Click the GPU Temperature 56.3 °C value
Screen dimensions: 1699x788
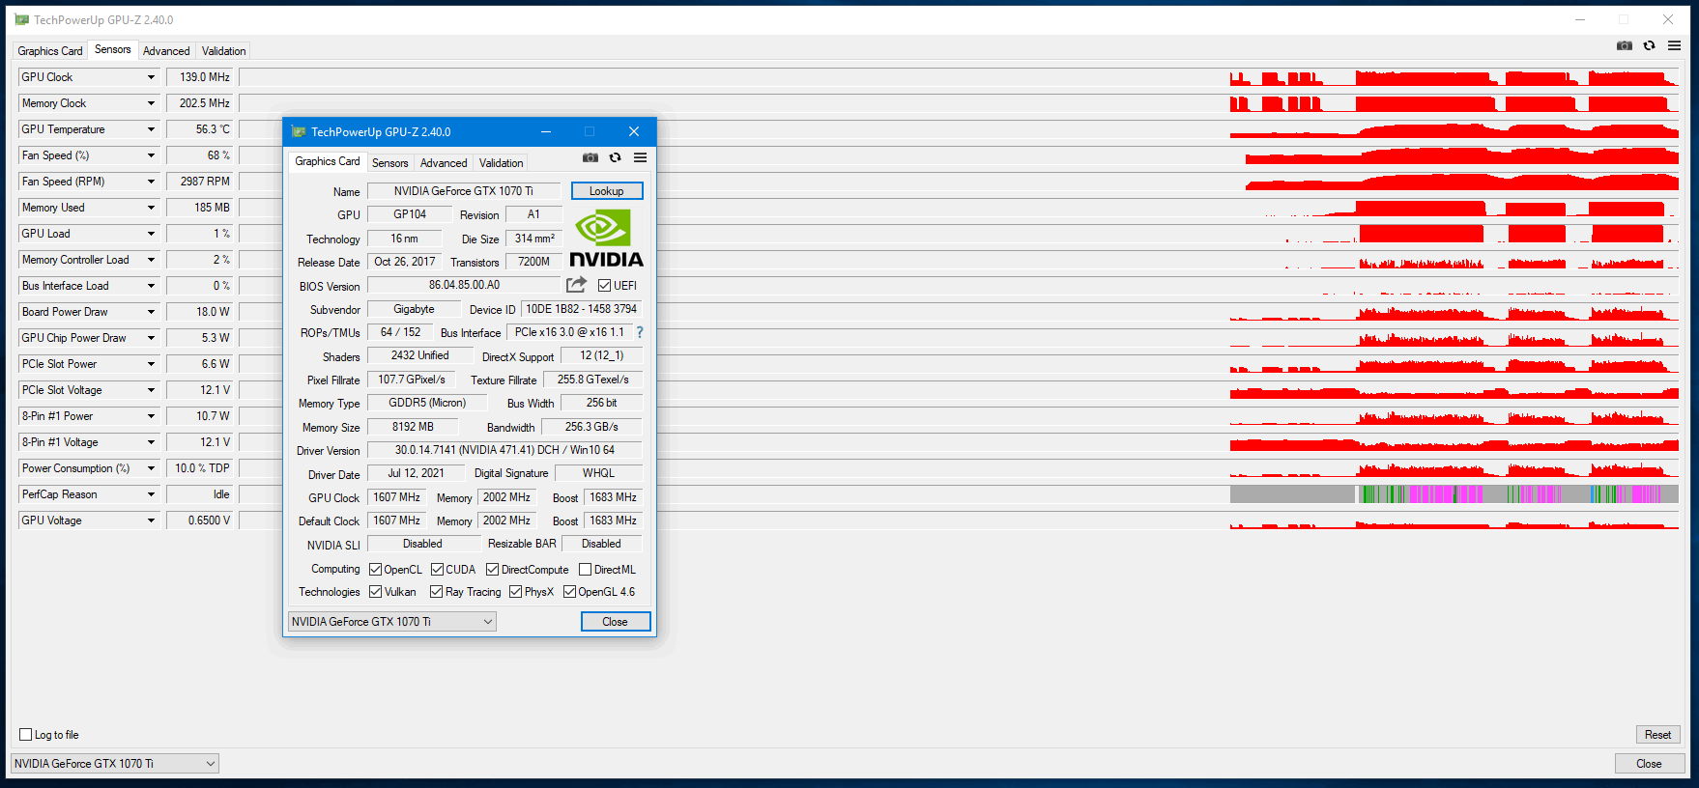pos(200,129)
